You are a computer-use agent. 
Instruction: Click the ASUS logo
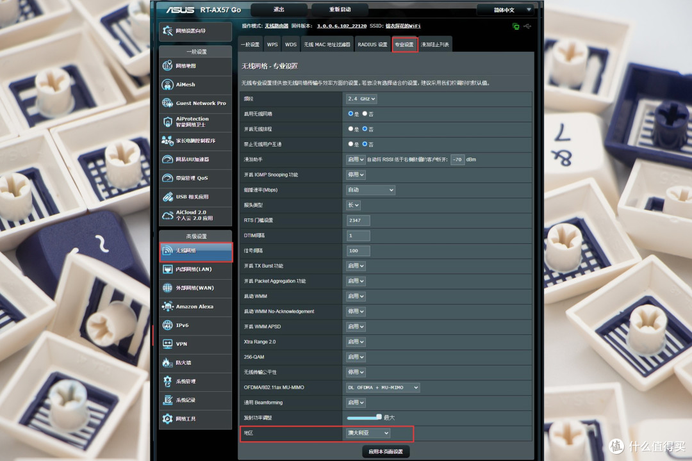(x=180, y=10)
